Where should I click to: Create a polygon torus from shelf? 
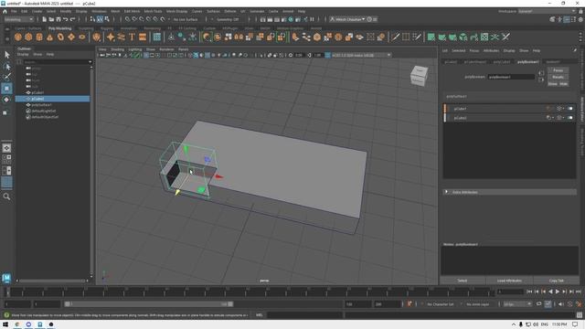[x=60, y=37]
